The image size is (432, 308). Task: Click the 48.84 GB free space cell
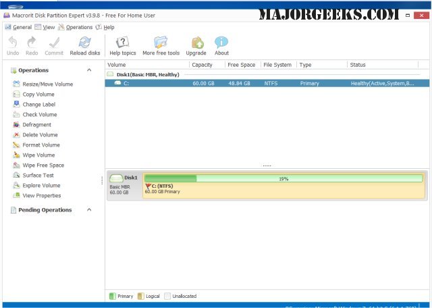click(239, 83)
